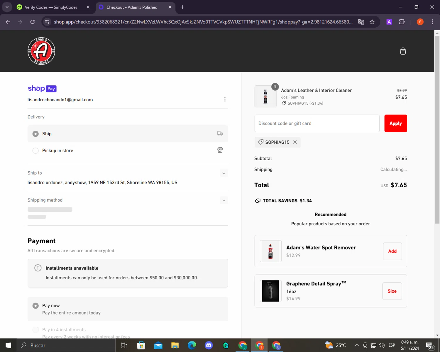Click the Adam's Polishes logo
The image size is (440, 352).
(41, 51)
